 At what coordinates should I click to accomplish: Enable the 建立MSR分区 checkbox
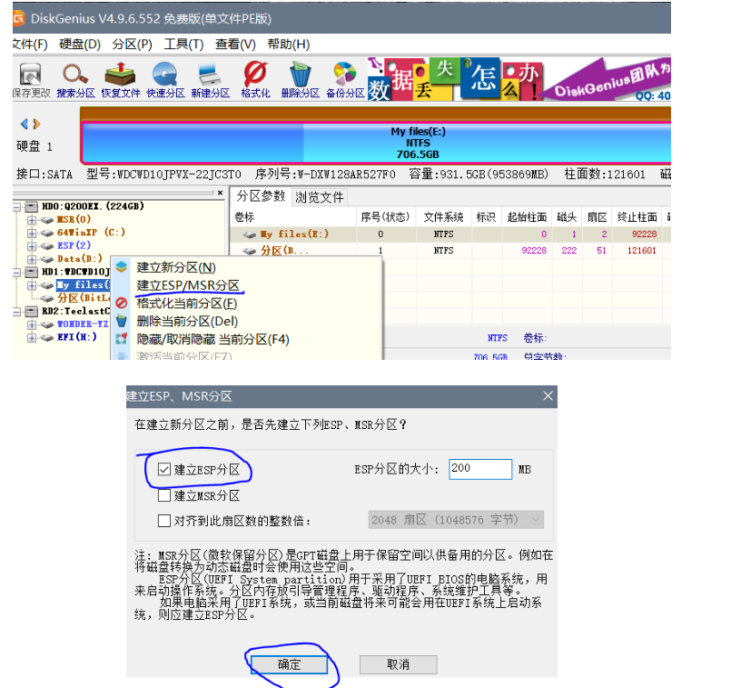click(164, 495)
